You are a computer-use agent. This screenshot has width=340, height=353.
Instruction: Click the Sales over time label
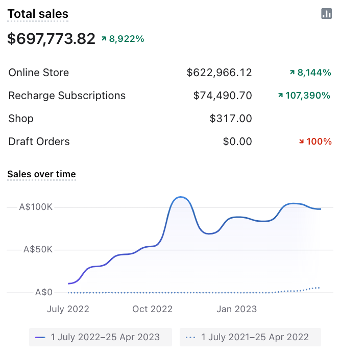pos(41,174)
